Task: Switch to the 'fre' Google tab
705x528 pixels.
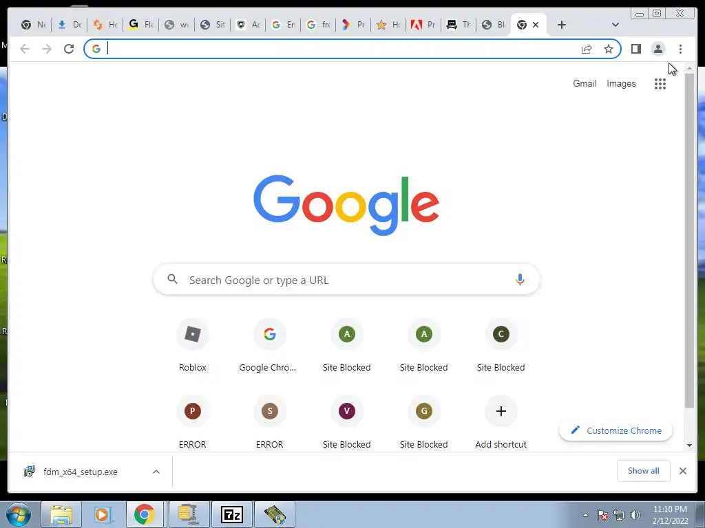Action: tap(318, 25)
